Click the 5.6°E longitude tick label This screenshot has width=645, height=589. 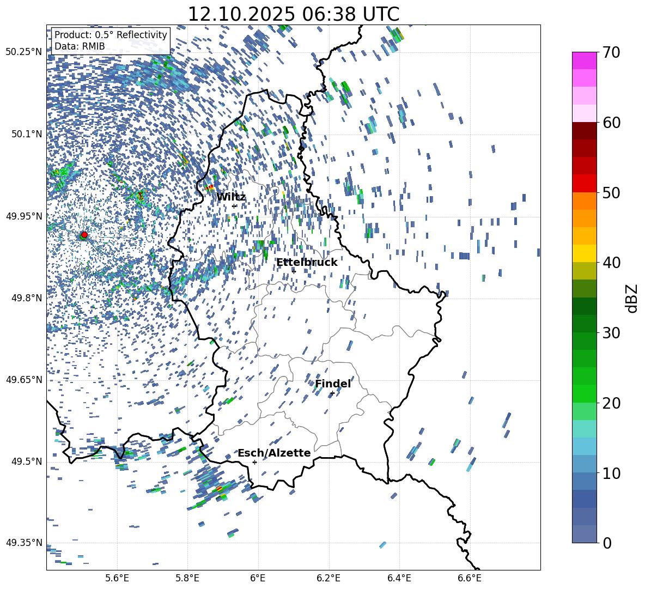pyautogui.click(x=117, y=578)
